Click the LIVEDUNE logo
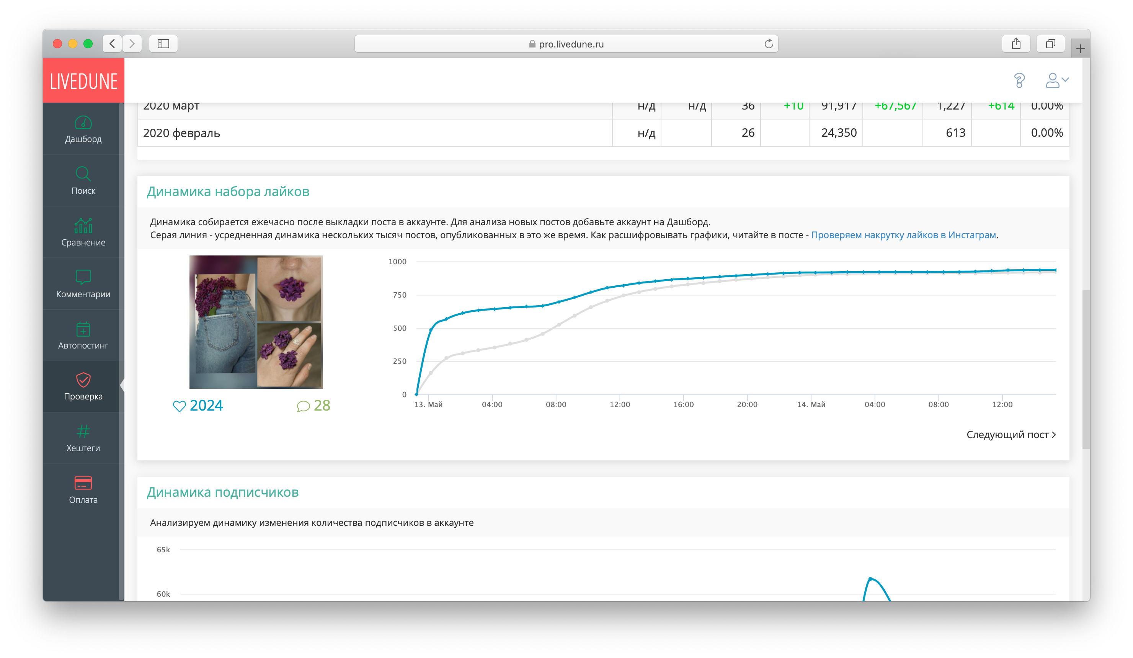 [x=83, y=81]
